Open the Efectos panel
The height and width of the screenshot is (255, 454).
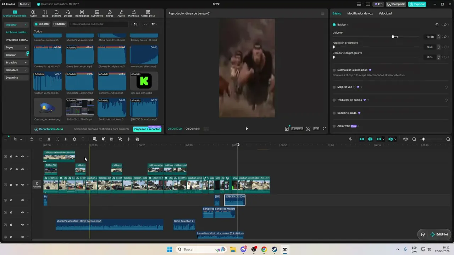tap(68, 13)
